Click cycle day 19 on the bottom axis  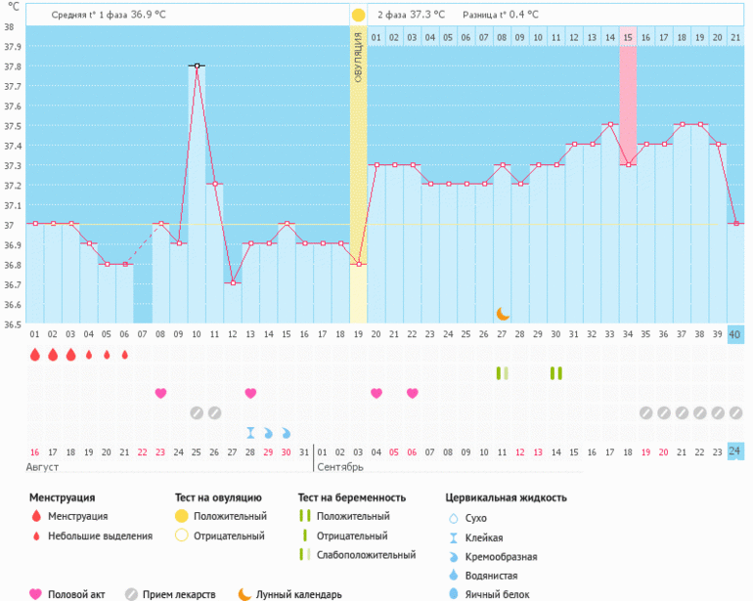click(358, 334)
